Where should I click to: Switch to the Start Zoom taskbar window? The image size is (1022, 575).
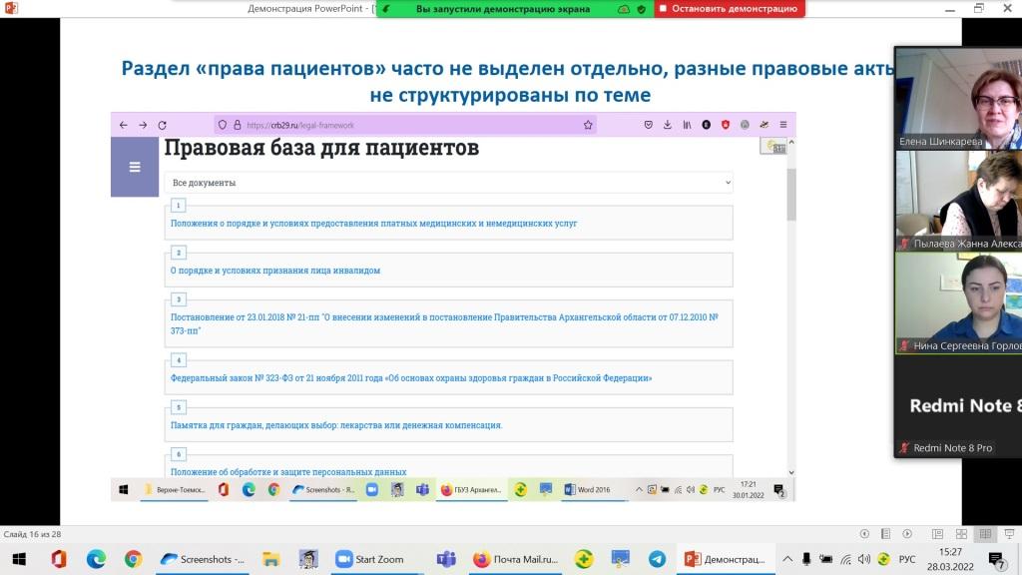pos(370,559)
